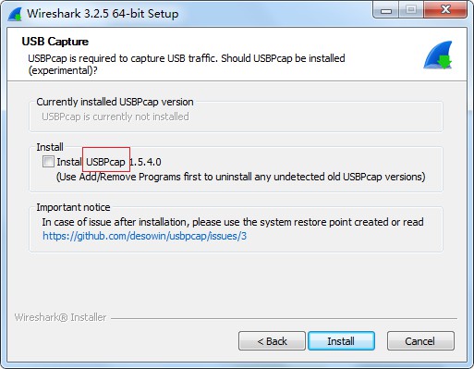Click the Add/Remove Programs uninstall hint text
Viewport: 474px width, 369px height.
click(241, 177)
